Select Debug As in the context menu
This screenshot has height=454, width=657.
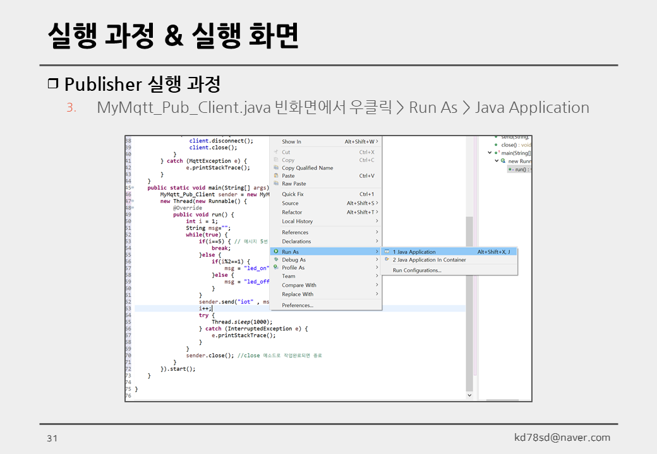326,260
